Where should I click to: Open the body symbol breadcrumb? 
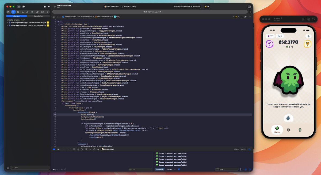(x=117, y=17)
